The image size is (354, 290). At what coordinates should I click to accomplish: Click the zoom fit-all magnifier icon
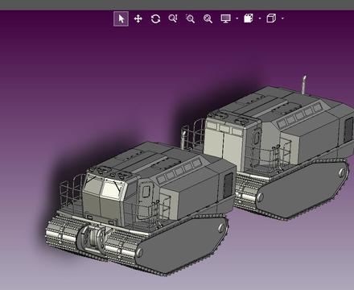coord(208,19)
